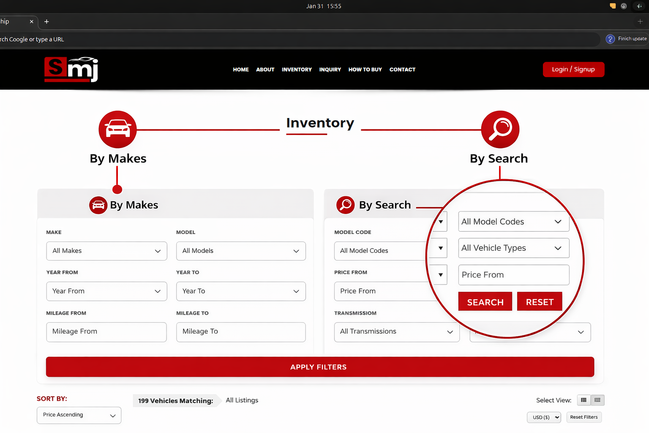Change sort order from Price Ascending

tap(79, 415)
